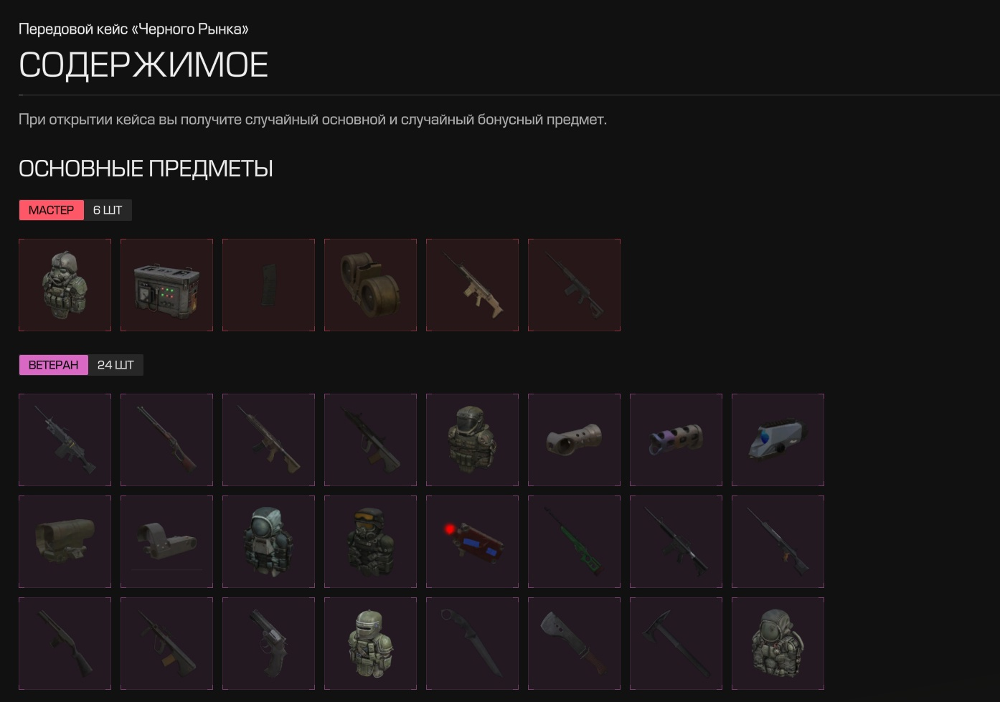The height and width of the screenshot is (702, 1000).
Task: Choose the curved combat knife item
Action: click(x=472, y=643)
